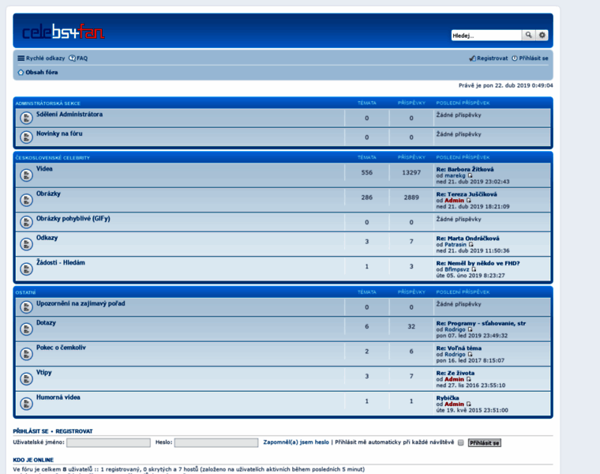Open the Administrátorská sekce category
The height and width of the screenshot is (474, 600).
[x=48, y=103]
